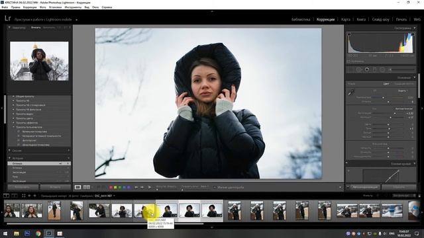Go to previous photo arrow
This screenshot has width=424, height=238.
point(136,187)
